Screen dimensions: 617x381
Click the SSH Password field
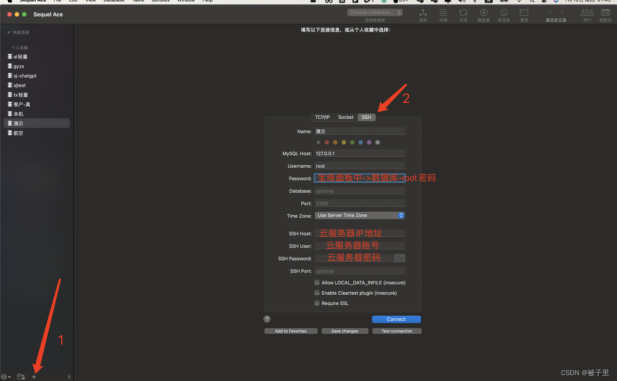[354, 259]
